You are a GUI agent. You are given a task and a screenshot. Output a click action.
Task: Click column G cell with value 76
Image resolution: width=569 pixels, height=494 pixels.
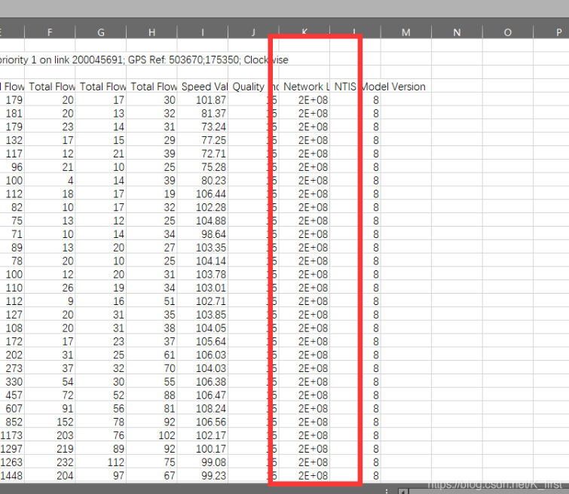101,435
